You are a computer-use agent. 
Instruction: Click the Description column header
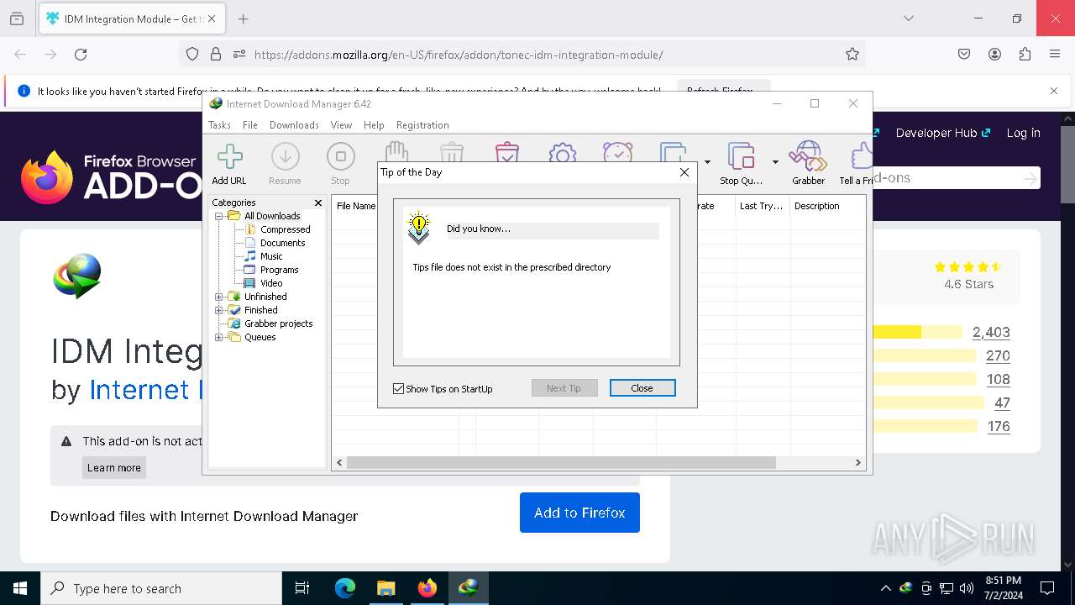click(827, 206)
